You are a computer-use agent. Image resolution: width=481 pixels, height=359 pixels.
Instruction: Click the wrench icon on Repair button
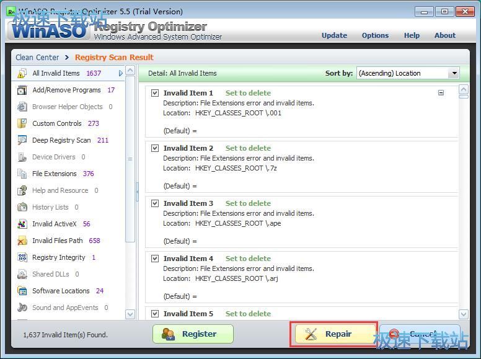point(311,334)
